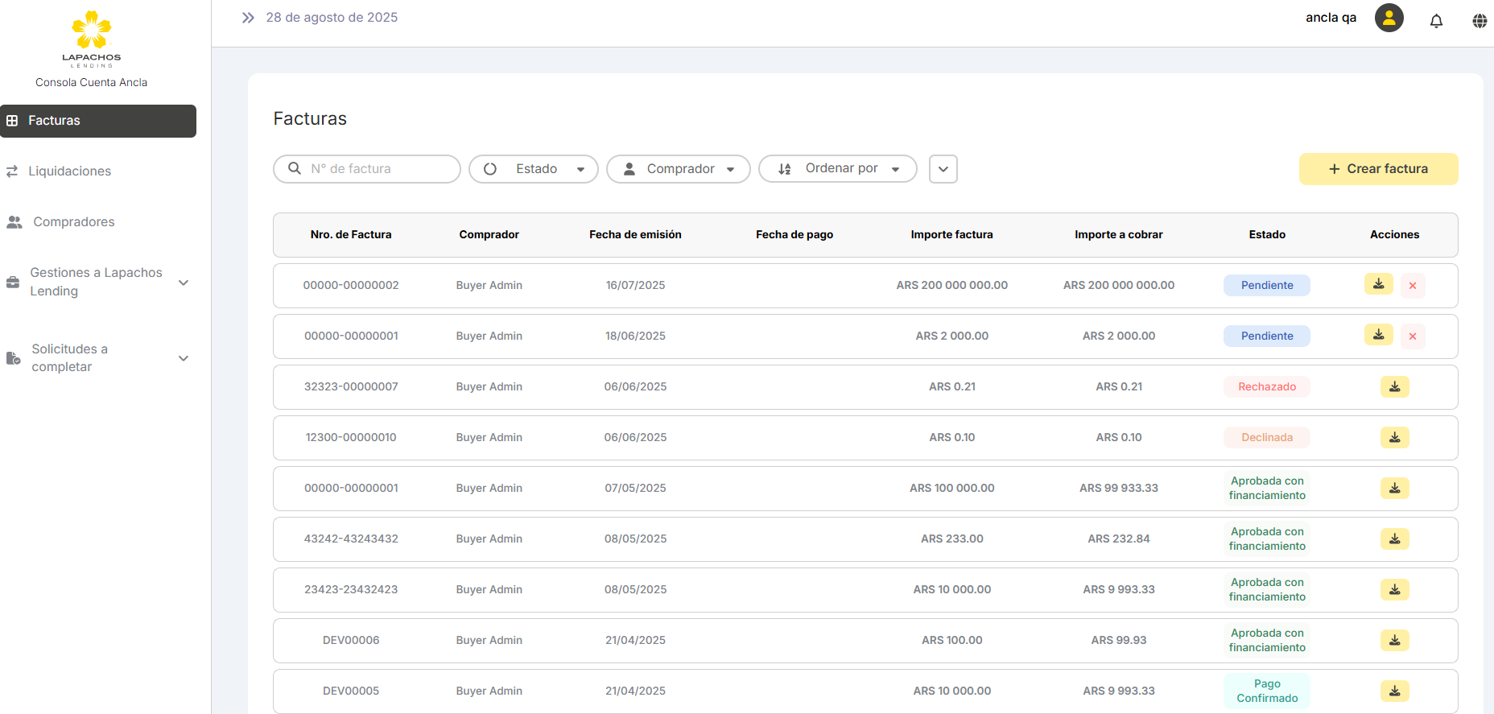Expand additional filters chevron button

943,169
